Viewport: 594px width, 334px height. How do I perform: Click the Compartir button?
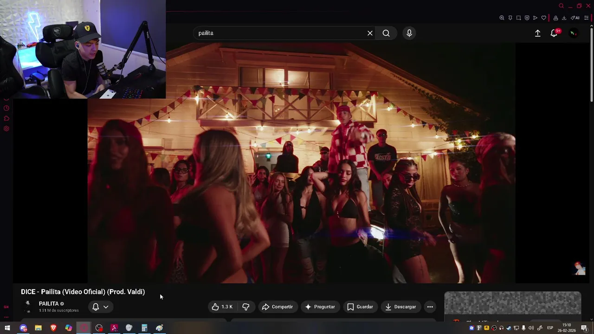click(x=277, y=307)
